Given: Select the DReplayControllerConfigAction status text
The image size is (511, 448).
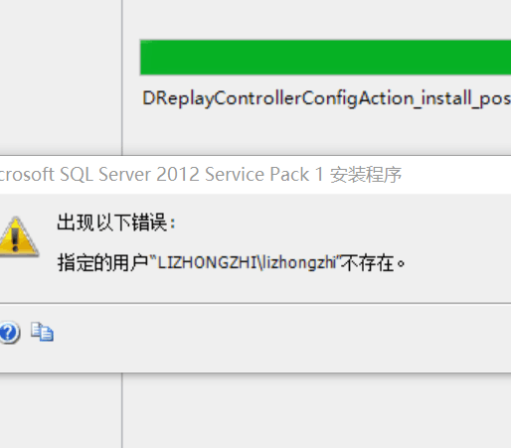Looking at the screenshot, I should (326, 98).
